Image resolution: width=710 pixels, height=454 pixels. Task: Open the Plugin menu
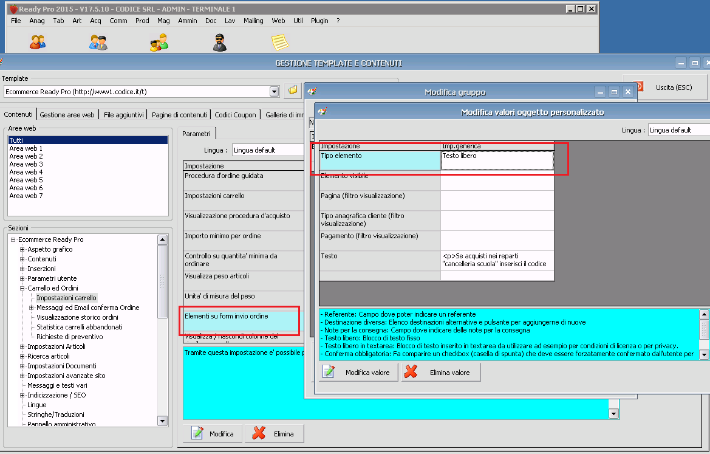coord(319,21)
